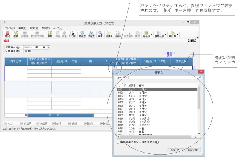The image size is (238, 157).
Task: Click the摘要 reference button in summary cell
Action: pyautogui.click(x=114, y=67)
